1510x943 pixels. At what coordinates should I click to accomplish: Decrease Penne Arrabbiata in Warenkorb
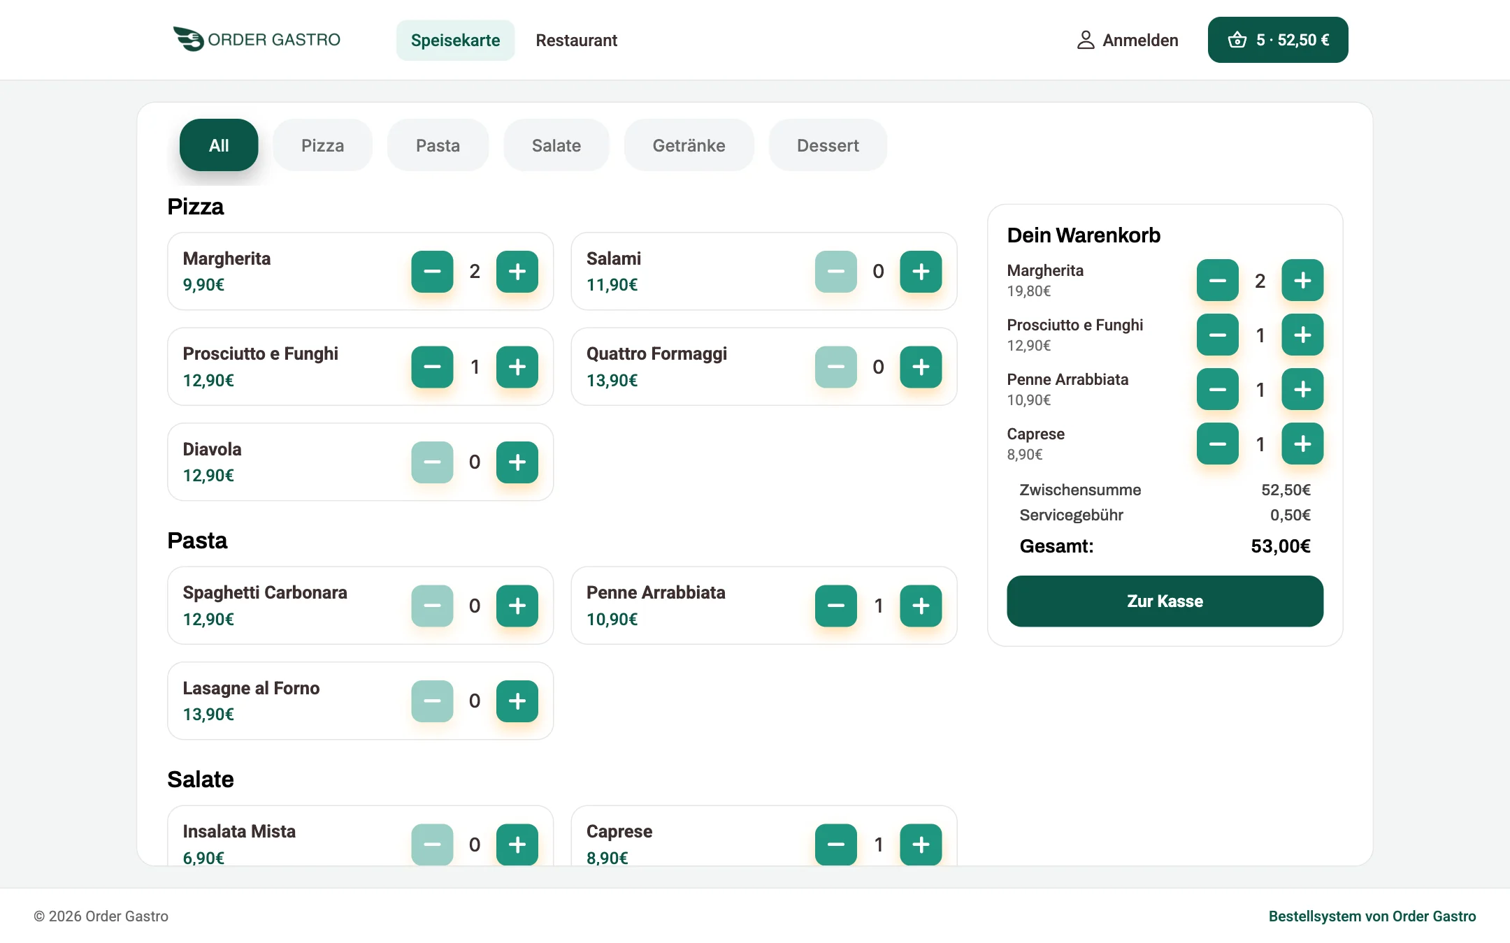click(x=1218, y=389)
